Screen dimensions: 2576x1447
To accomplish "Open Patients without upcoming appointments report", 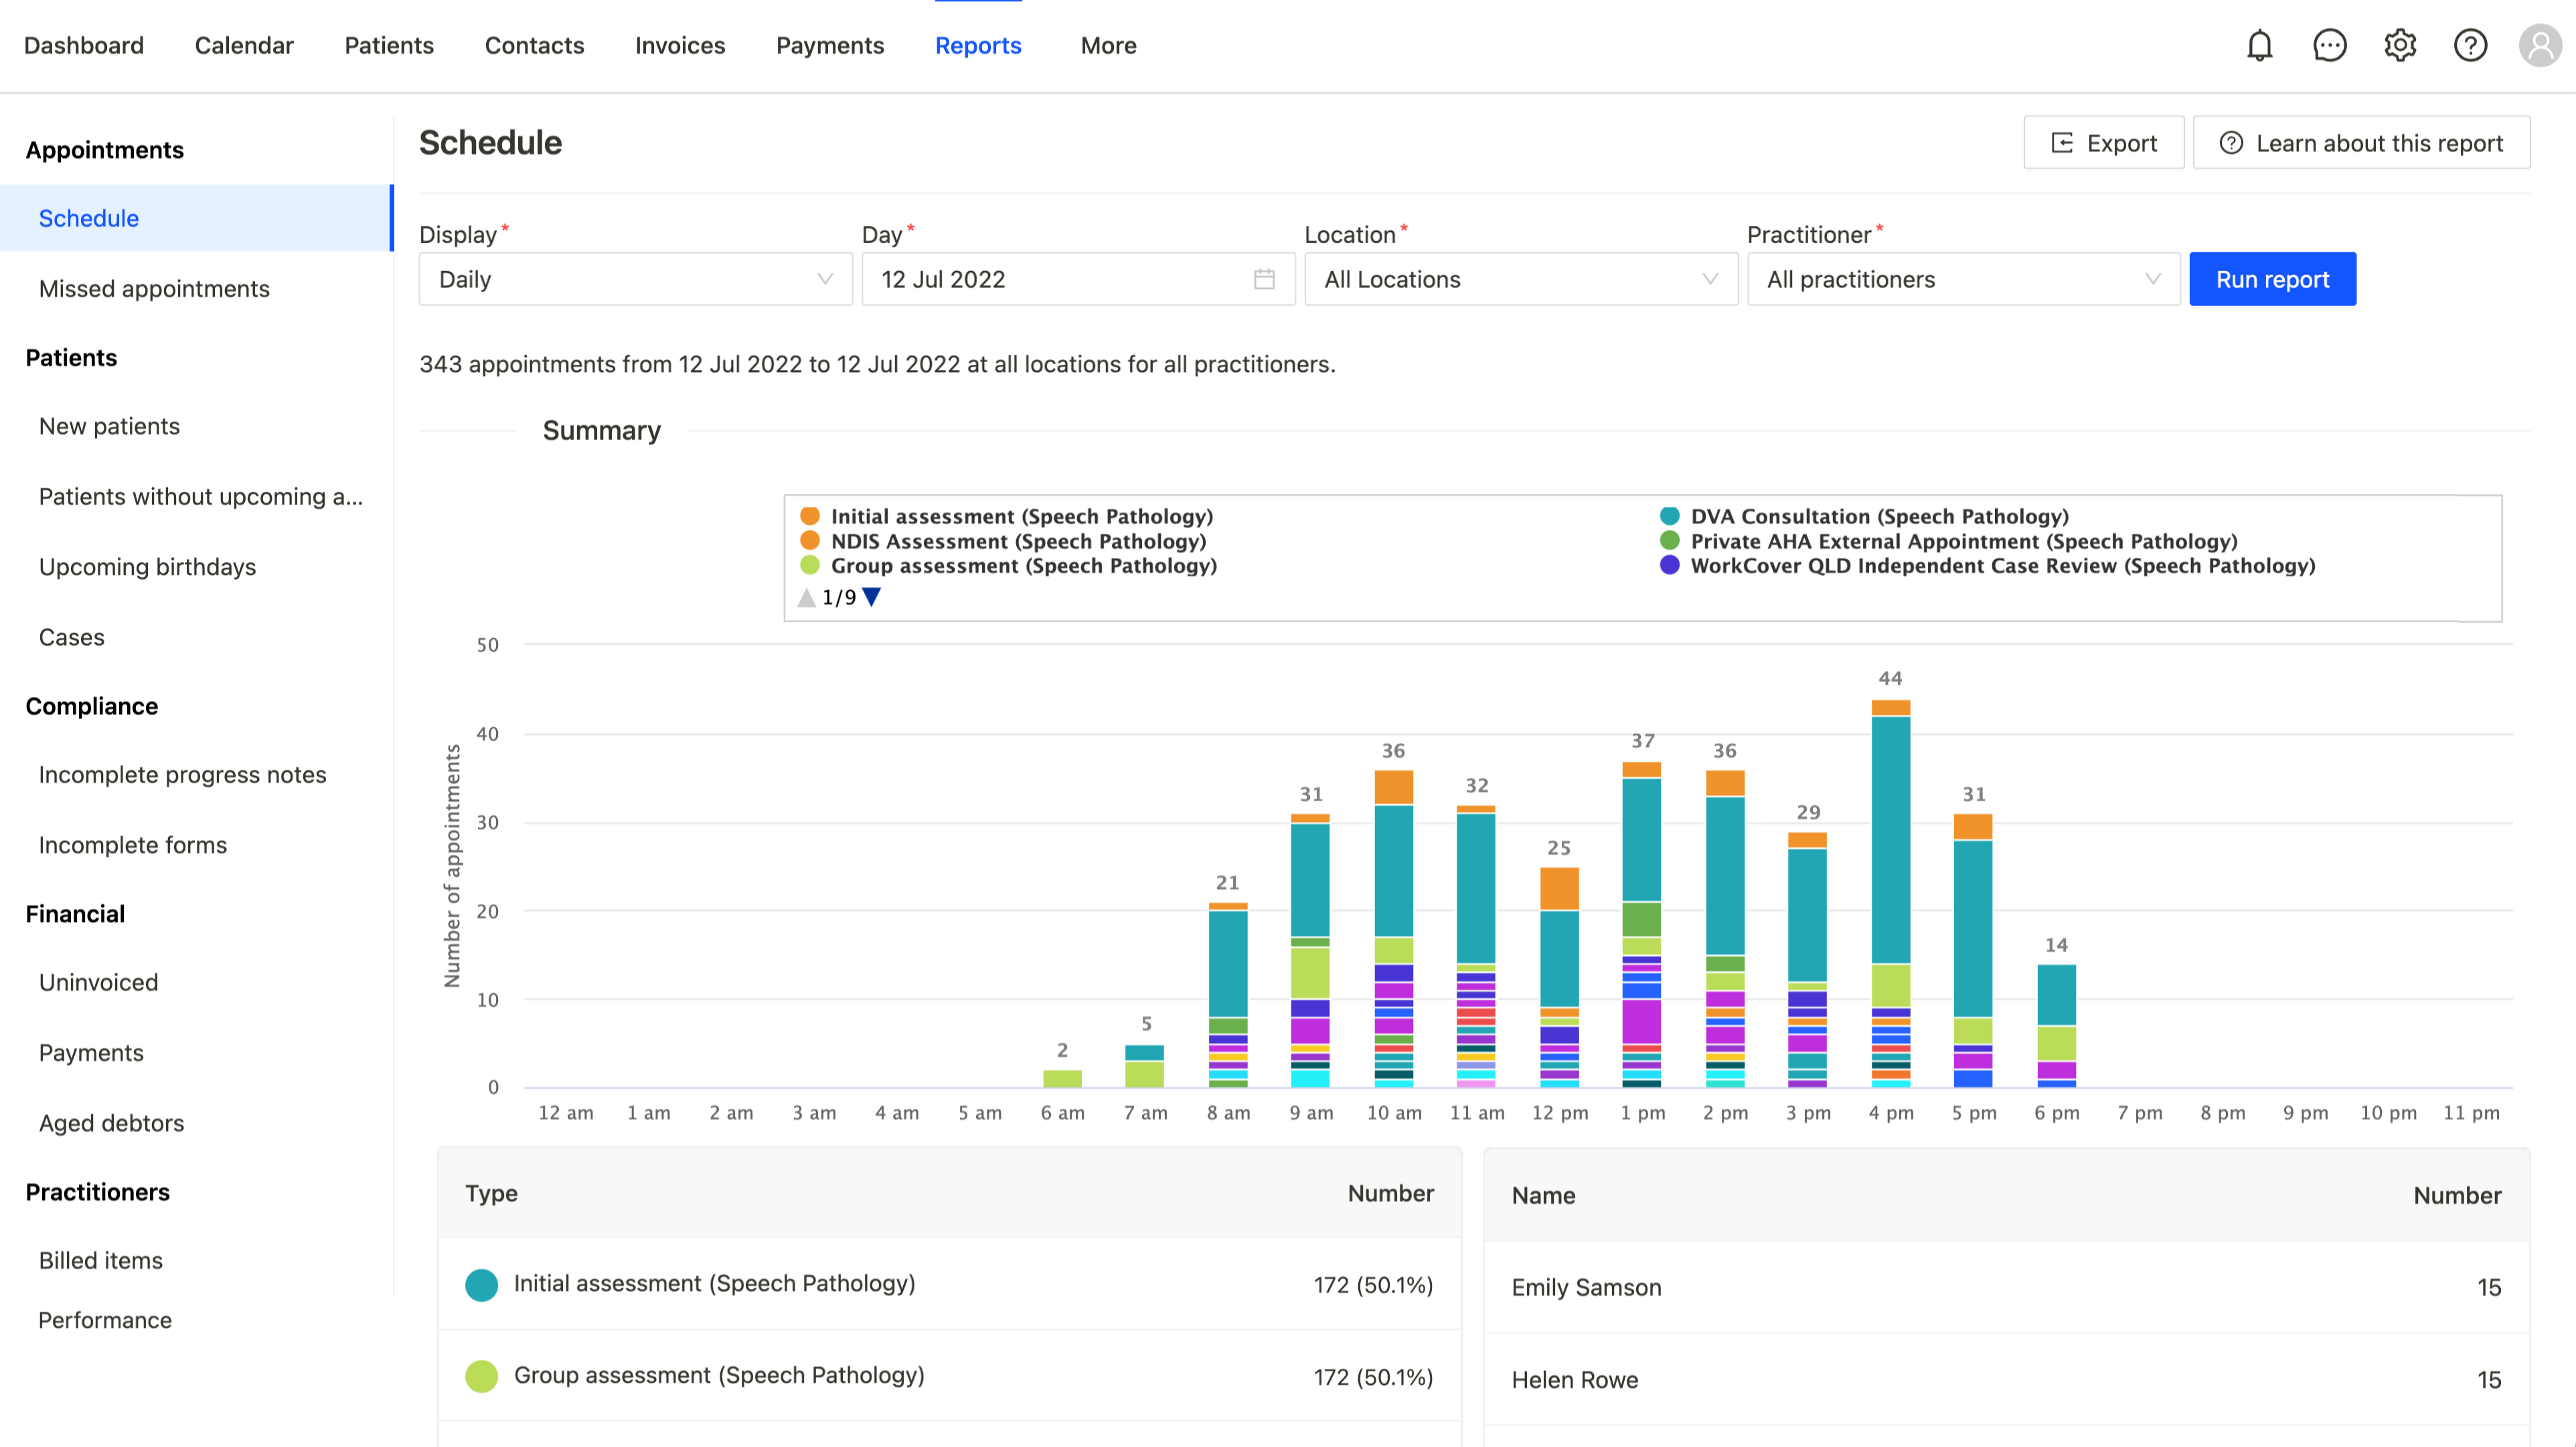I will [x=200, y=497].
